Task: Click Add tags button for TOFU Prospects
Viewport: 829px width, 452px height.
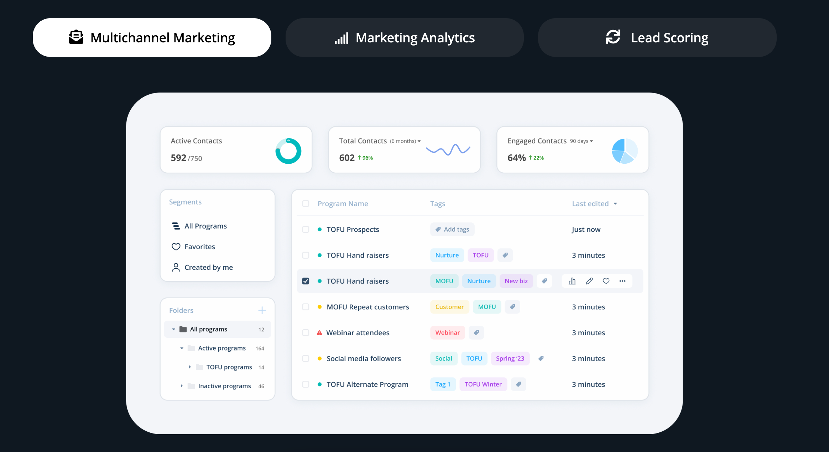Action: coord(452,230)
